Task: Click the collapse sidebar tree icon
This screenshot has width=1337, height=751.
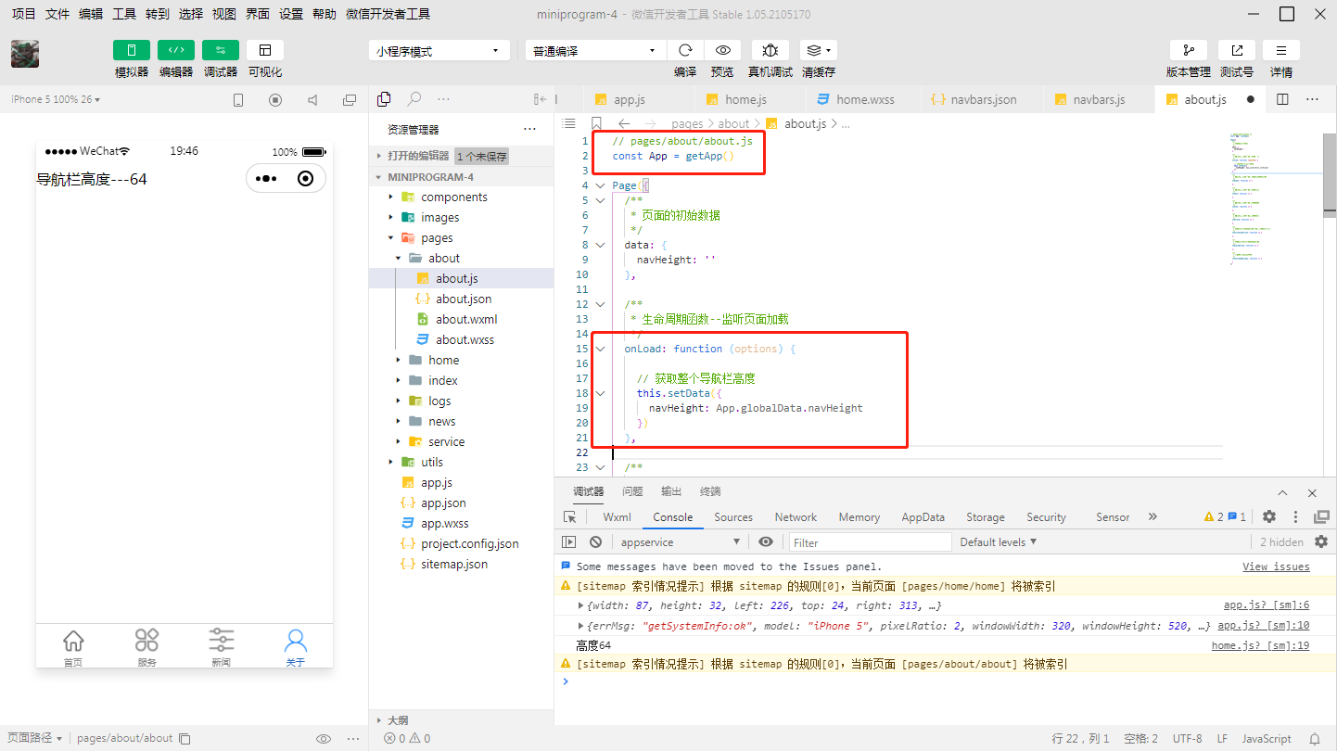Action: click(x=541, y=99)
